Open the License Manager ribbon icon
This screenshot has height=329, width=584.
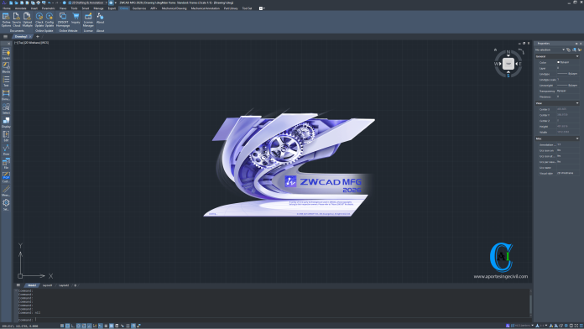pyautogui.click(x=88, y=20)
